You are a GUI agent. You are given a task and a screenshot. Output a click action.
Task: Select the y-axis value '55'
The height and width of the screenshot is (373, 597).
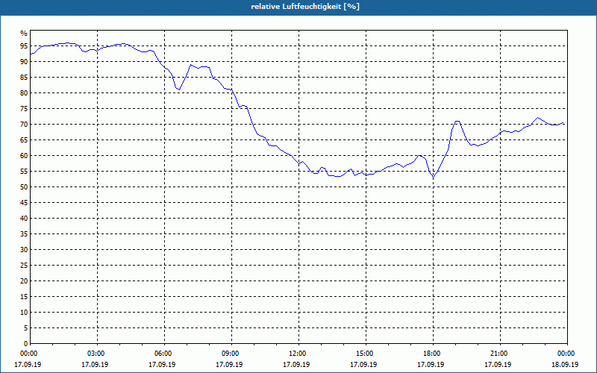click(24, 172)
